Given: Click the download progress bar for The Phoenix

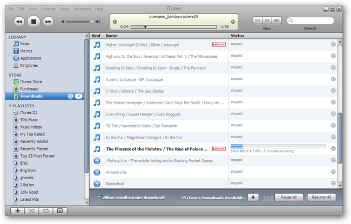Looking at the screenshot, I should tap(279, 147).
